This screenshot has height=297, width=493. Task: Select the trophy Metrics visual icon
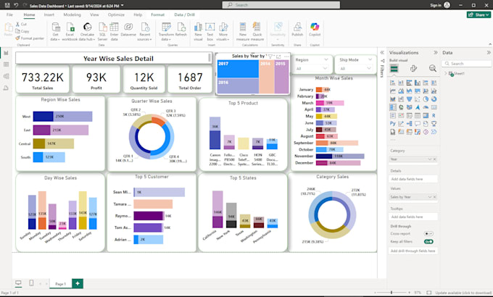pyautogui.click(x=434, y=124)
